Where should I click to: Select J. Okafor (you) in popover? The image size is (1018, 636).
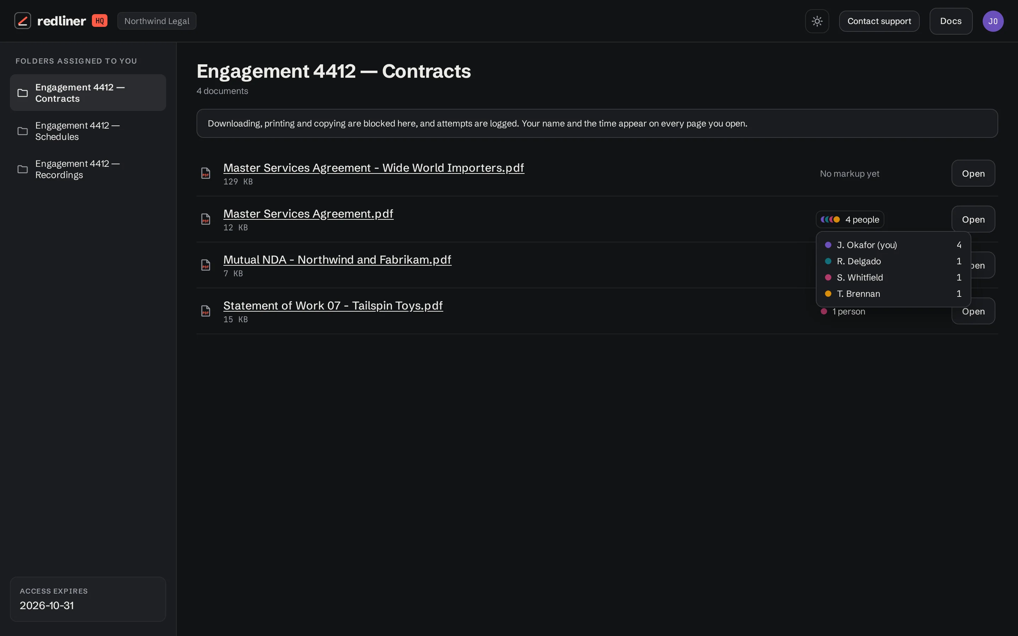[x=893, y=245]
